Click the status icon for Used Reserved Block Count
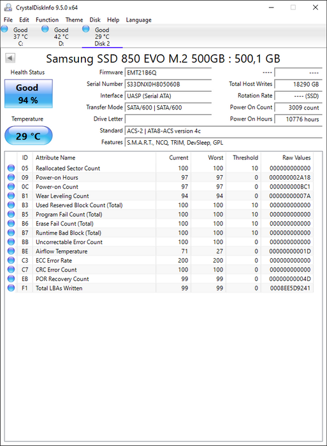Image resolution: width=327 pixels, height=446 pixels. click(11, 205)
